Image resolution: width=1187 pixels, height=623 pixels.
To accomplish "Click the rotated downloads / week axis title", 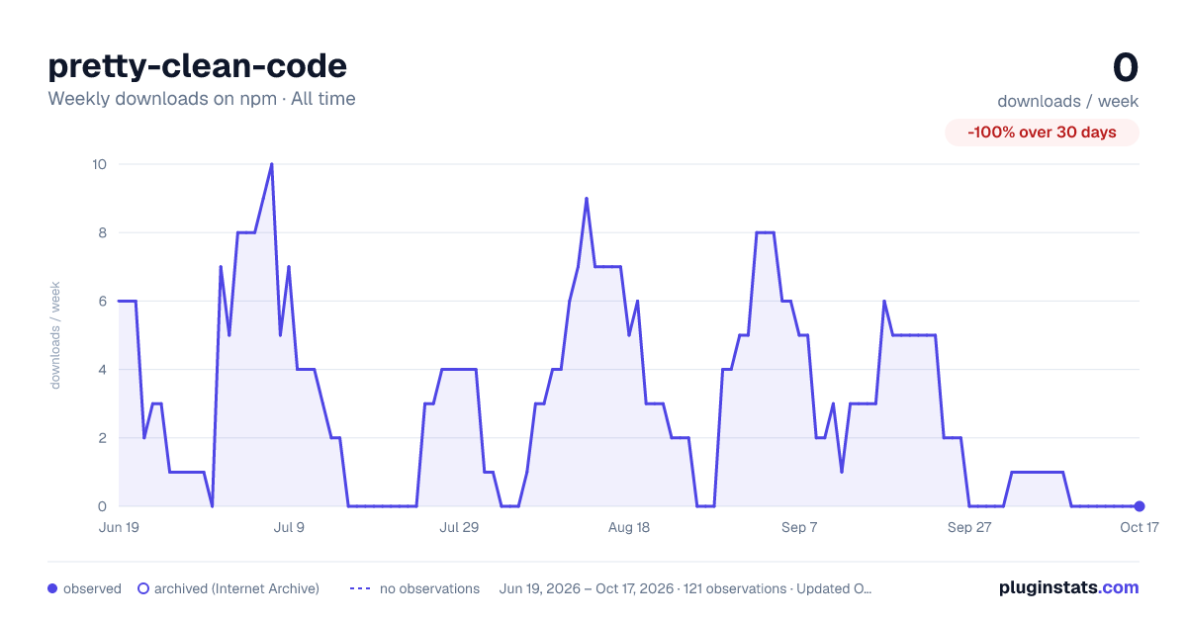I will pos(55,335).
